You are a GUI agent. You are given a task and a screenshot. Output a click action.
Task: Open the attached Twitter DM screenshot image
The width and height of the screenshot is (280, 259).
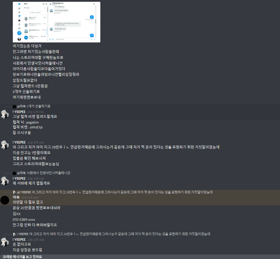click(57, 22)
